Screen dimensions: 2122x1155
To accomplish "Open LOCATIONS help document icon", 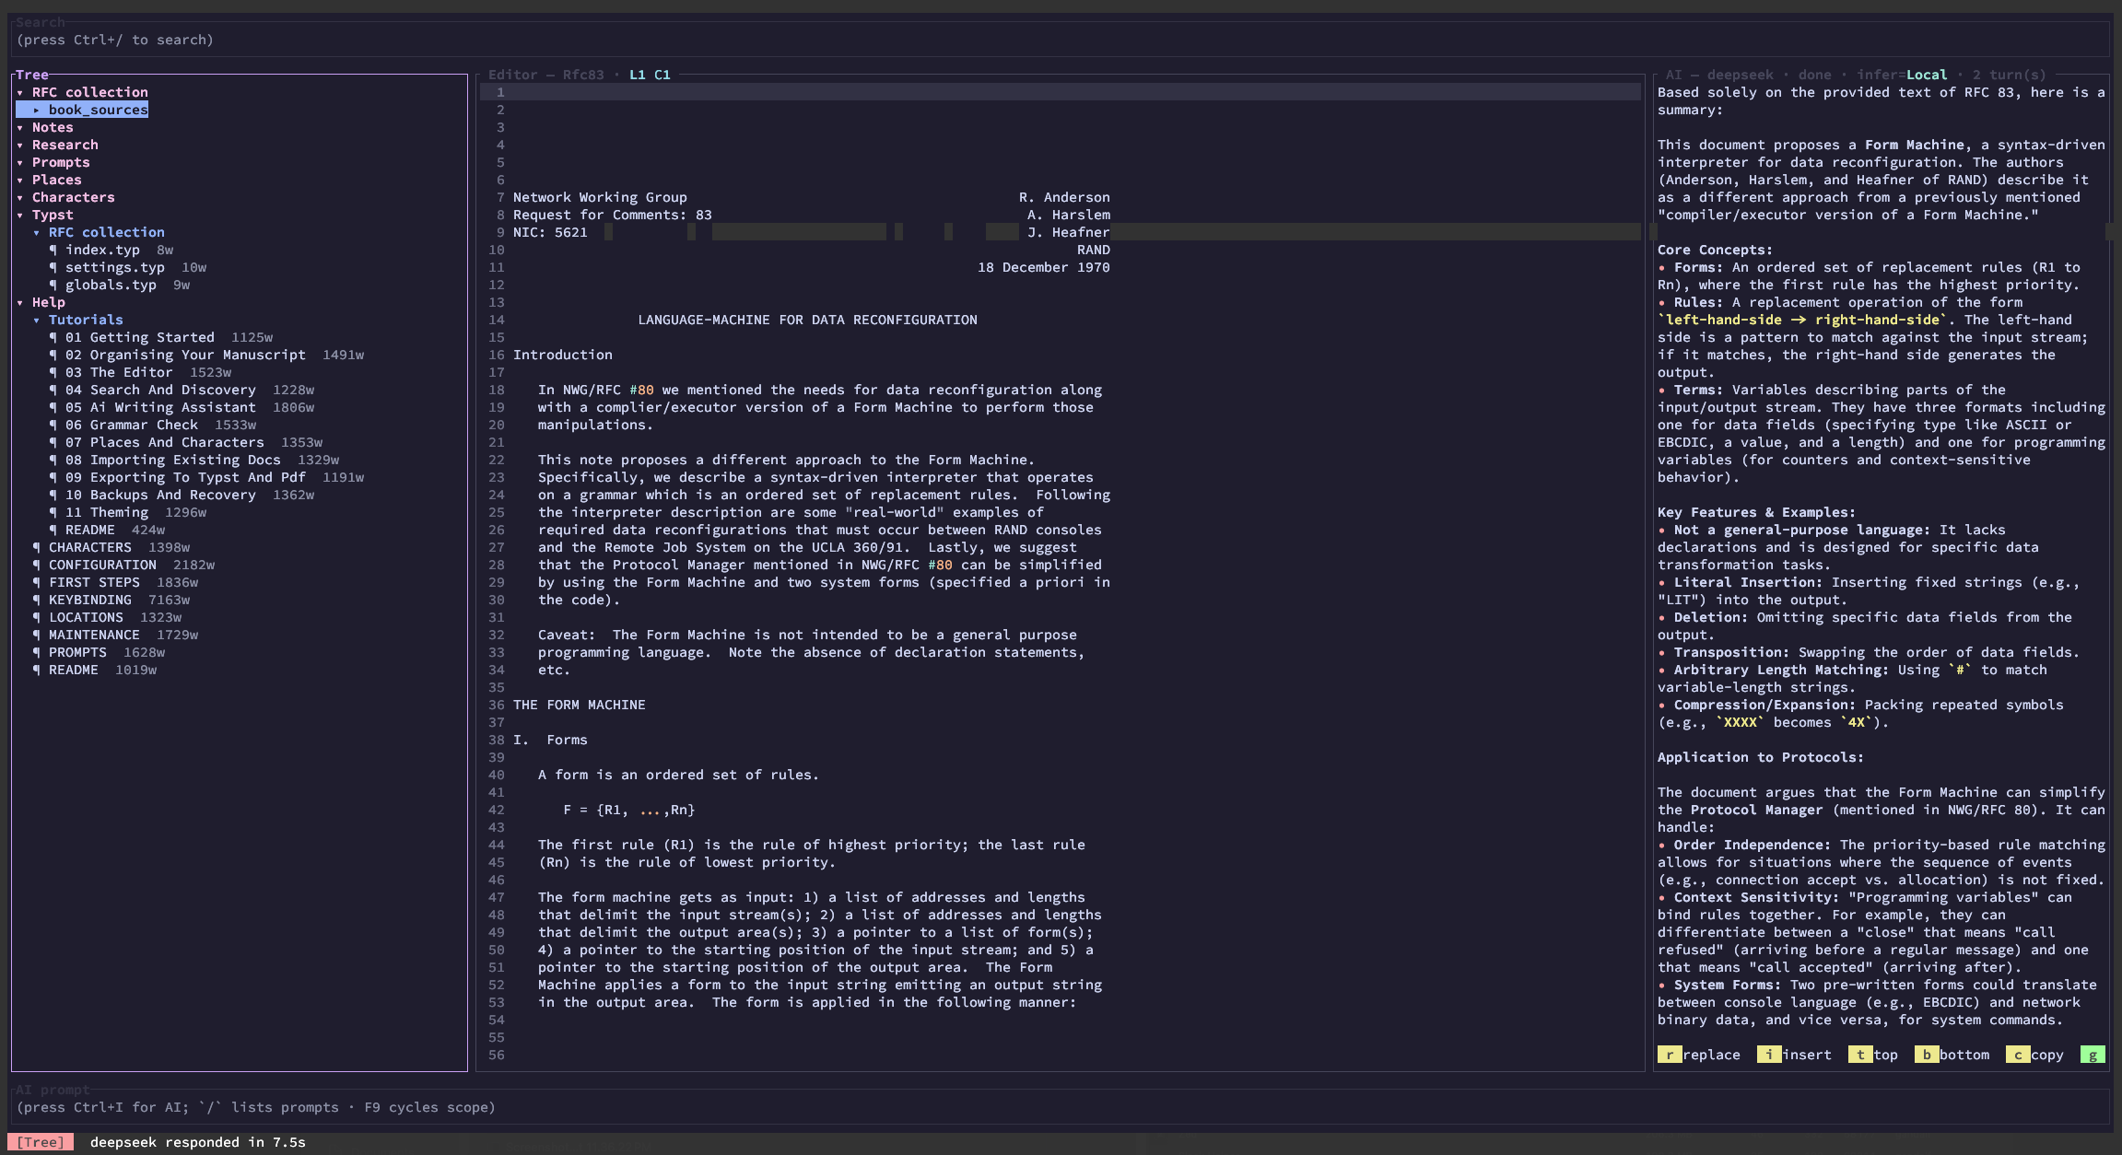I will coord(36,617).
